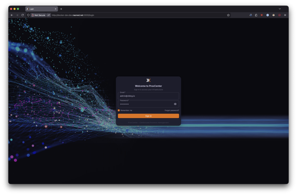Close the Login tab
This screenshot has width=297, height=195.
(55, 9)
